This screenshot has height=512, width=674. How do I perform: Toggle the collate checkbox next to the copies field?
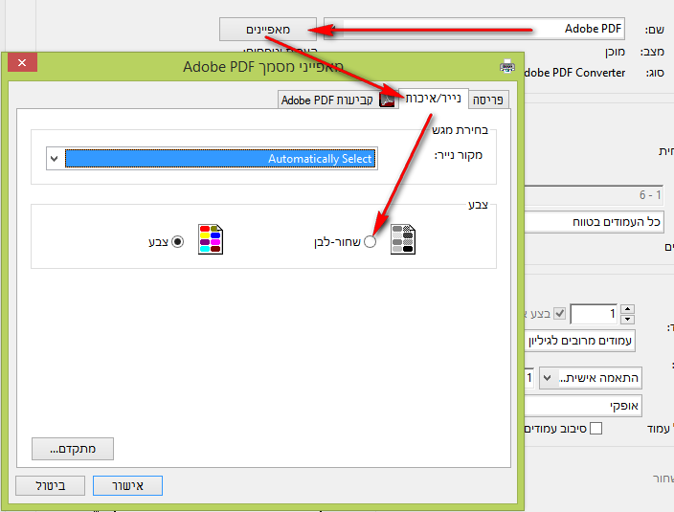(x=559, y=314)
